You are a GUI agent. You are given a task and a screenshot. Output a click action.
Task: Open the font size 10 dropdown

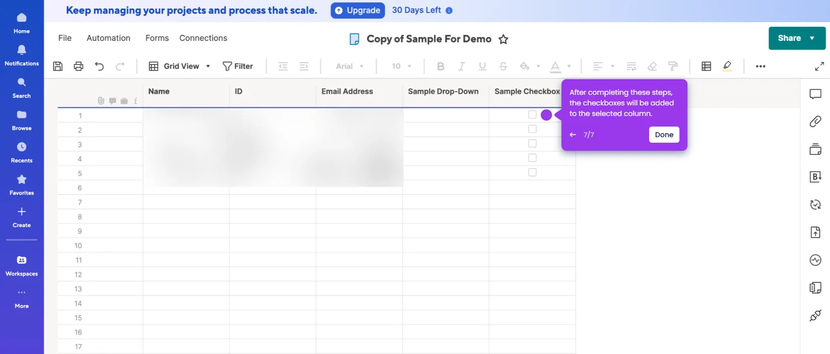coord(402,66)
